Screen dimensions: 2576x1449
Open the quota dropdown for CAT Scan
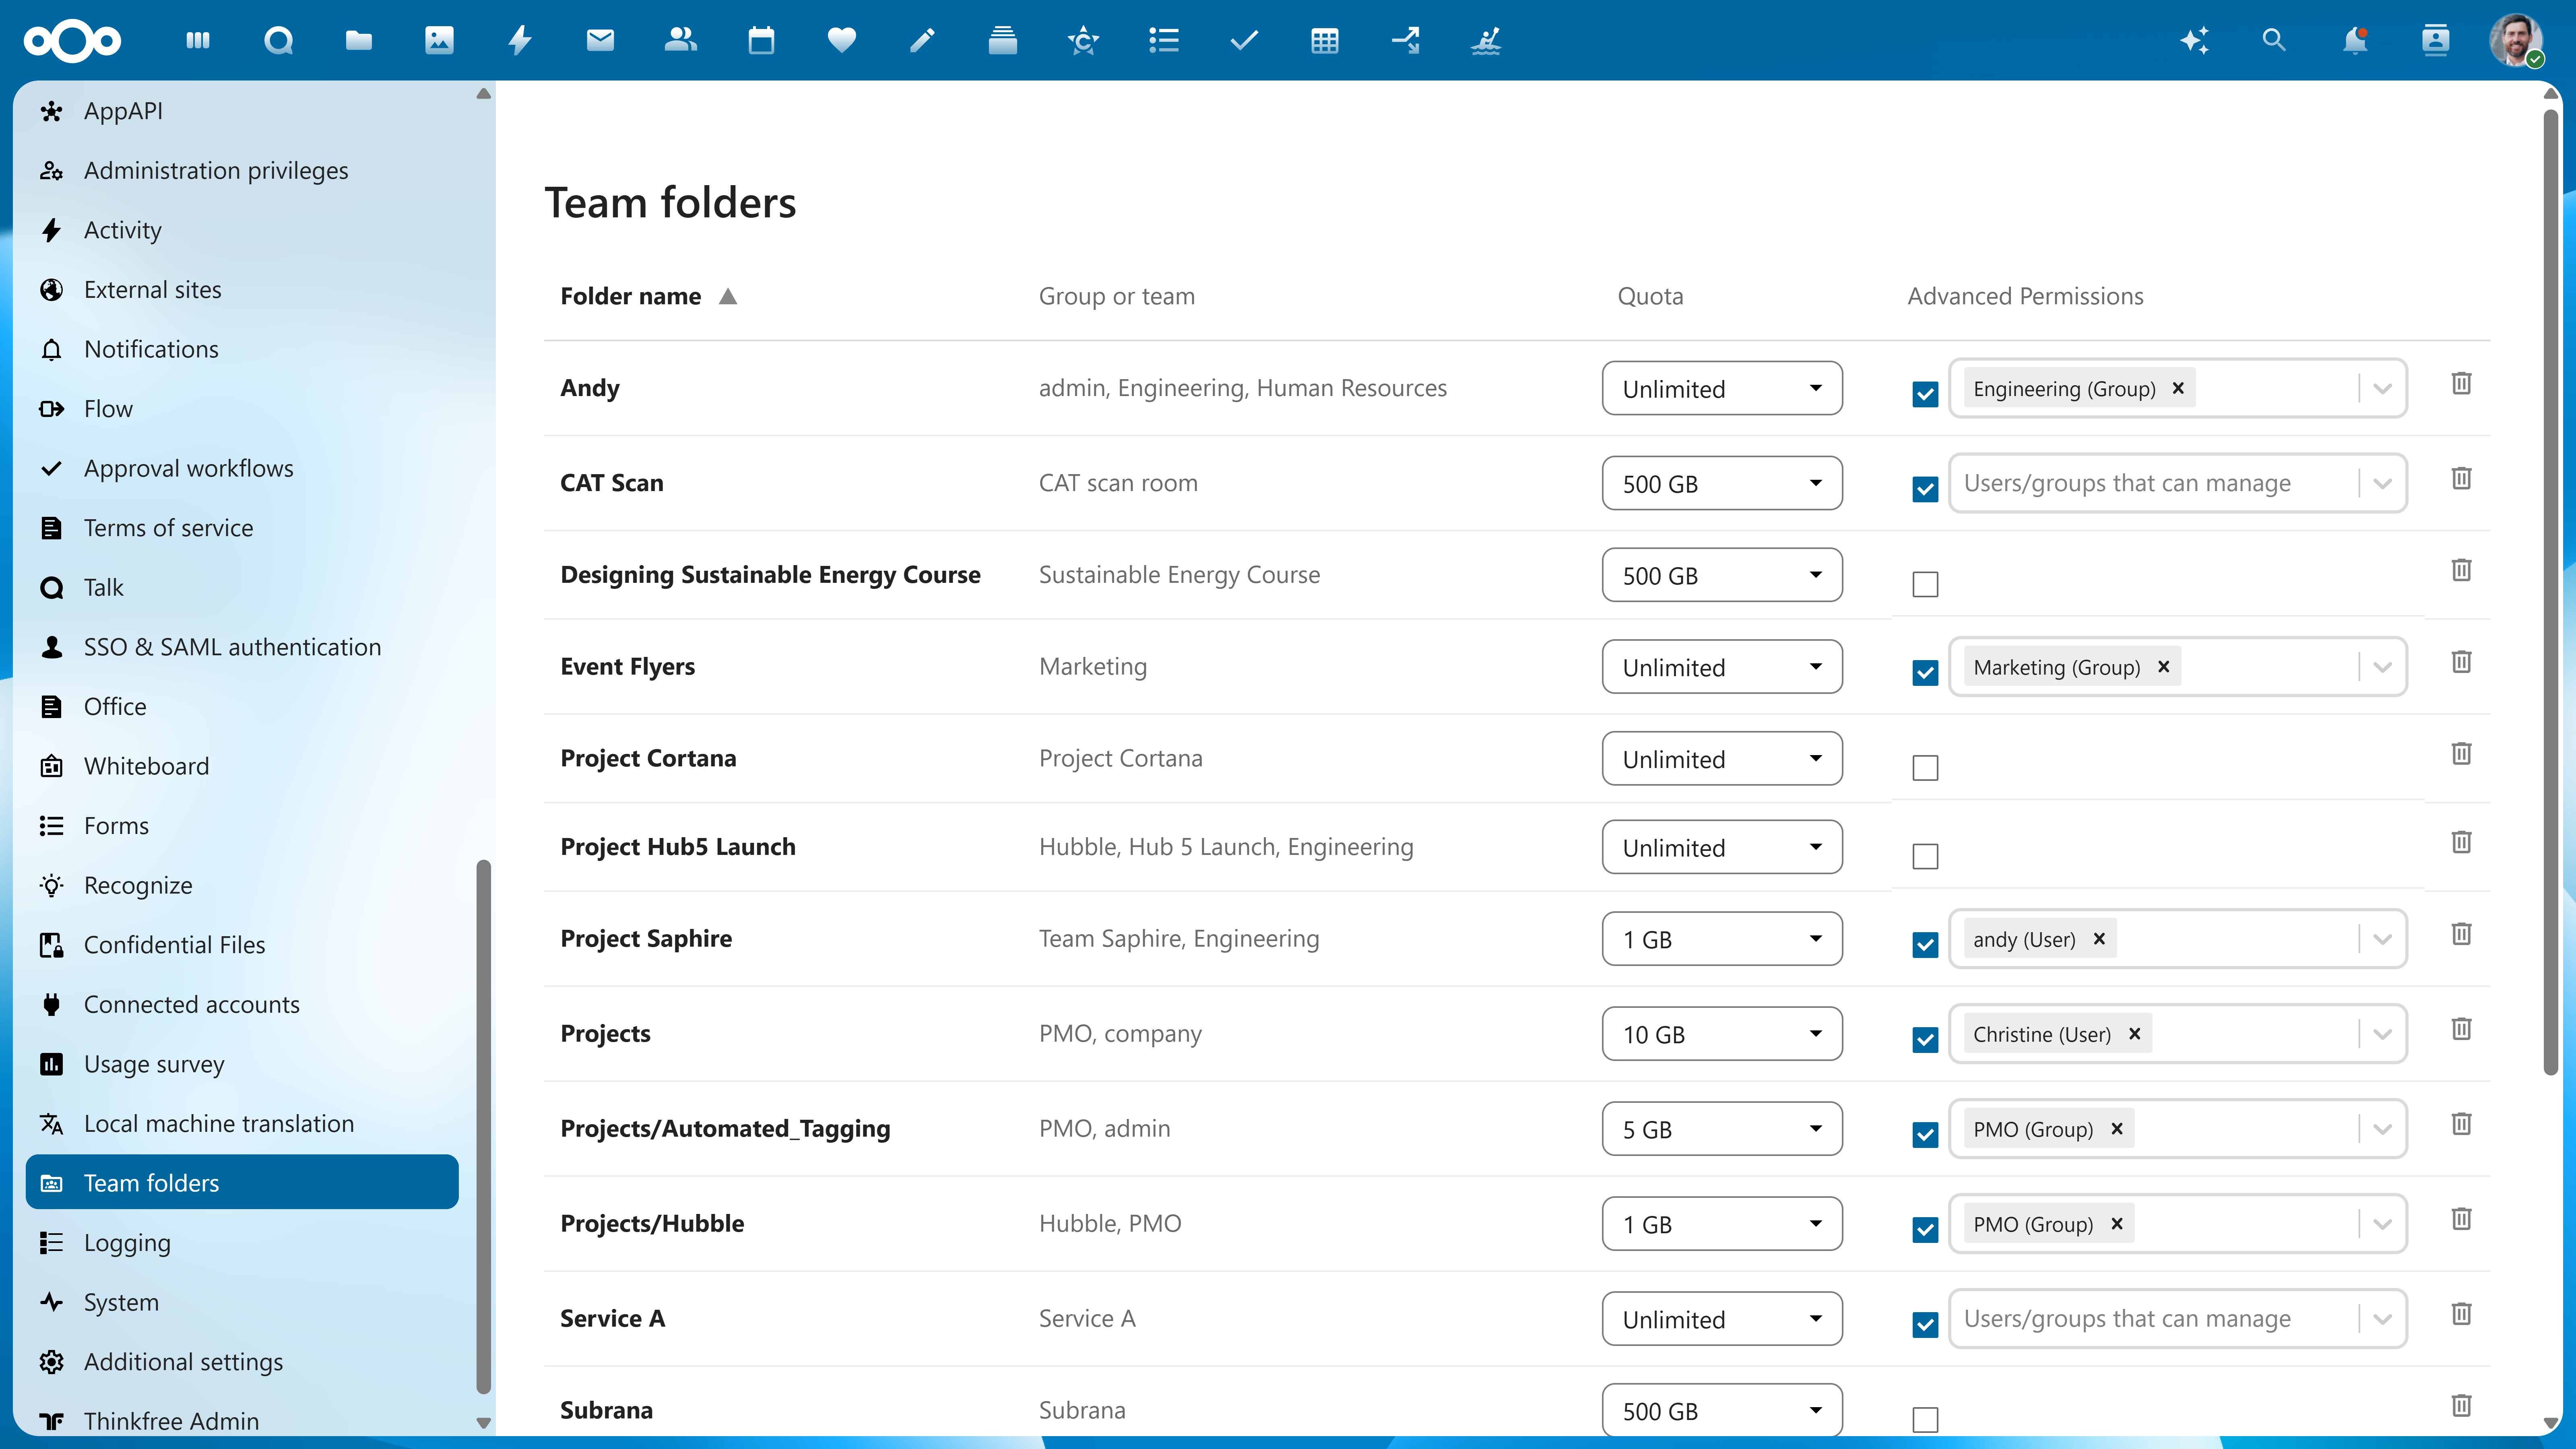[x=1722, y=483]
